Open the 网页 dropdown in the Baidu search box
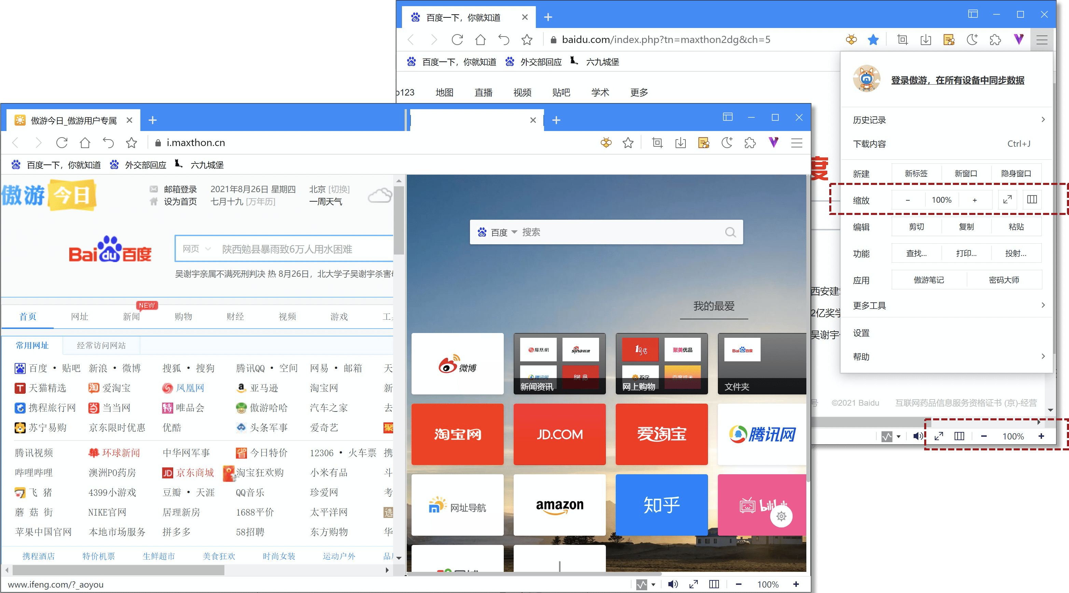The width and height of the screenshot is (1069, 593). tap(197, 248)
